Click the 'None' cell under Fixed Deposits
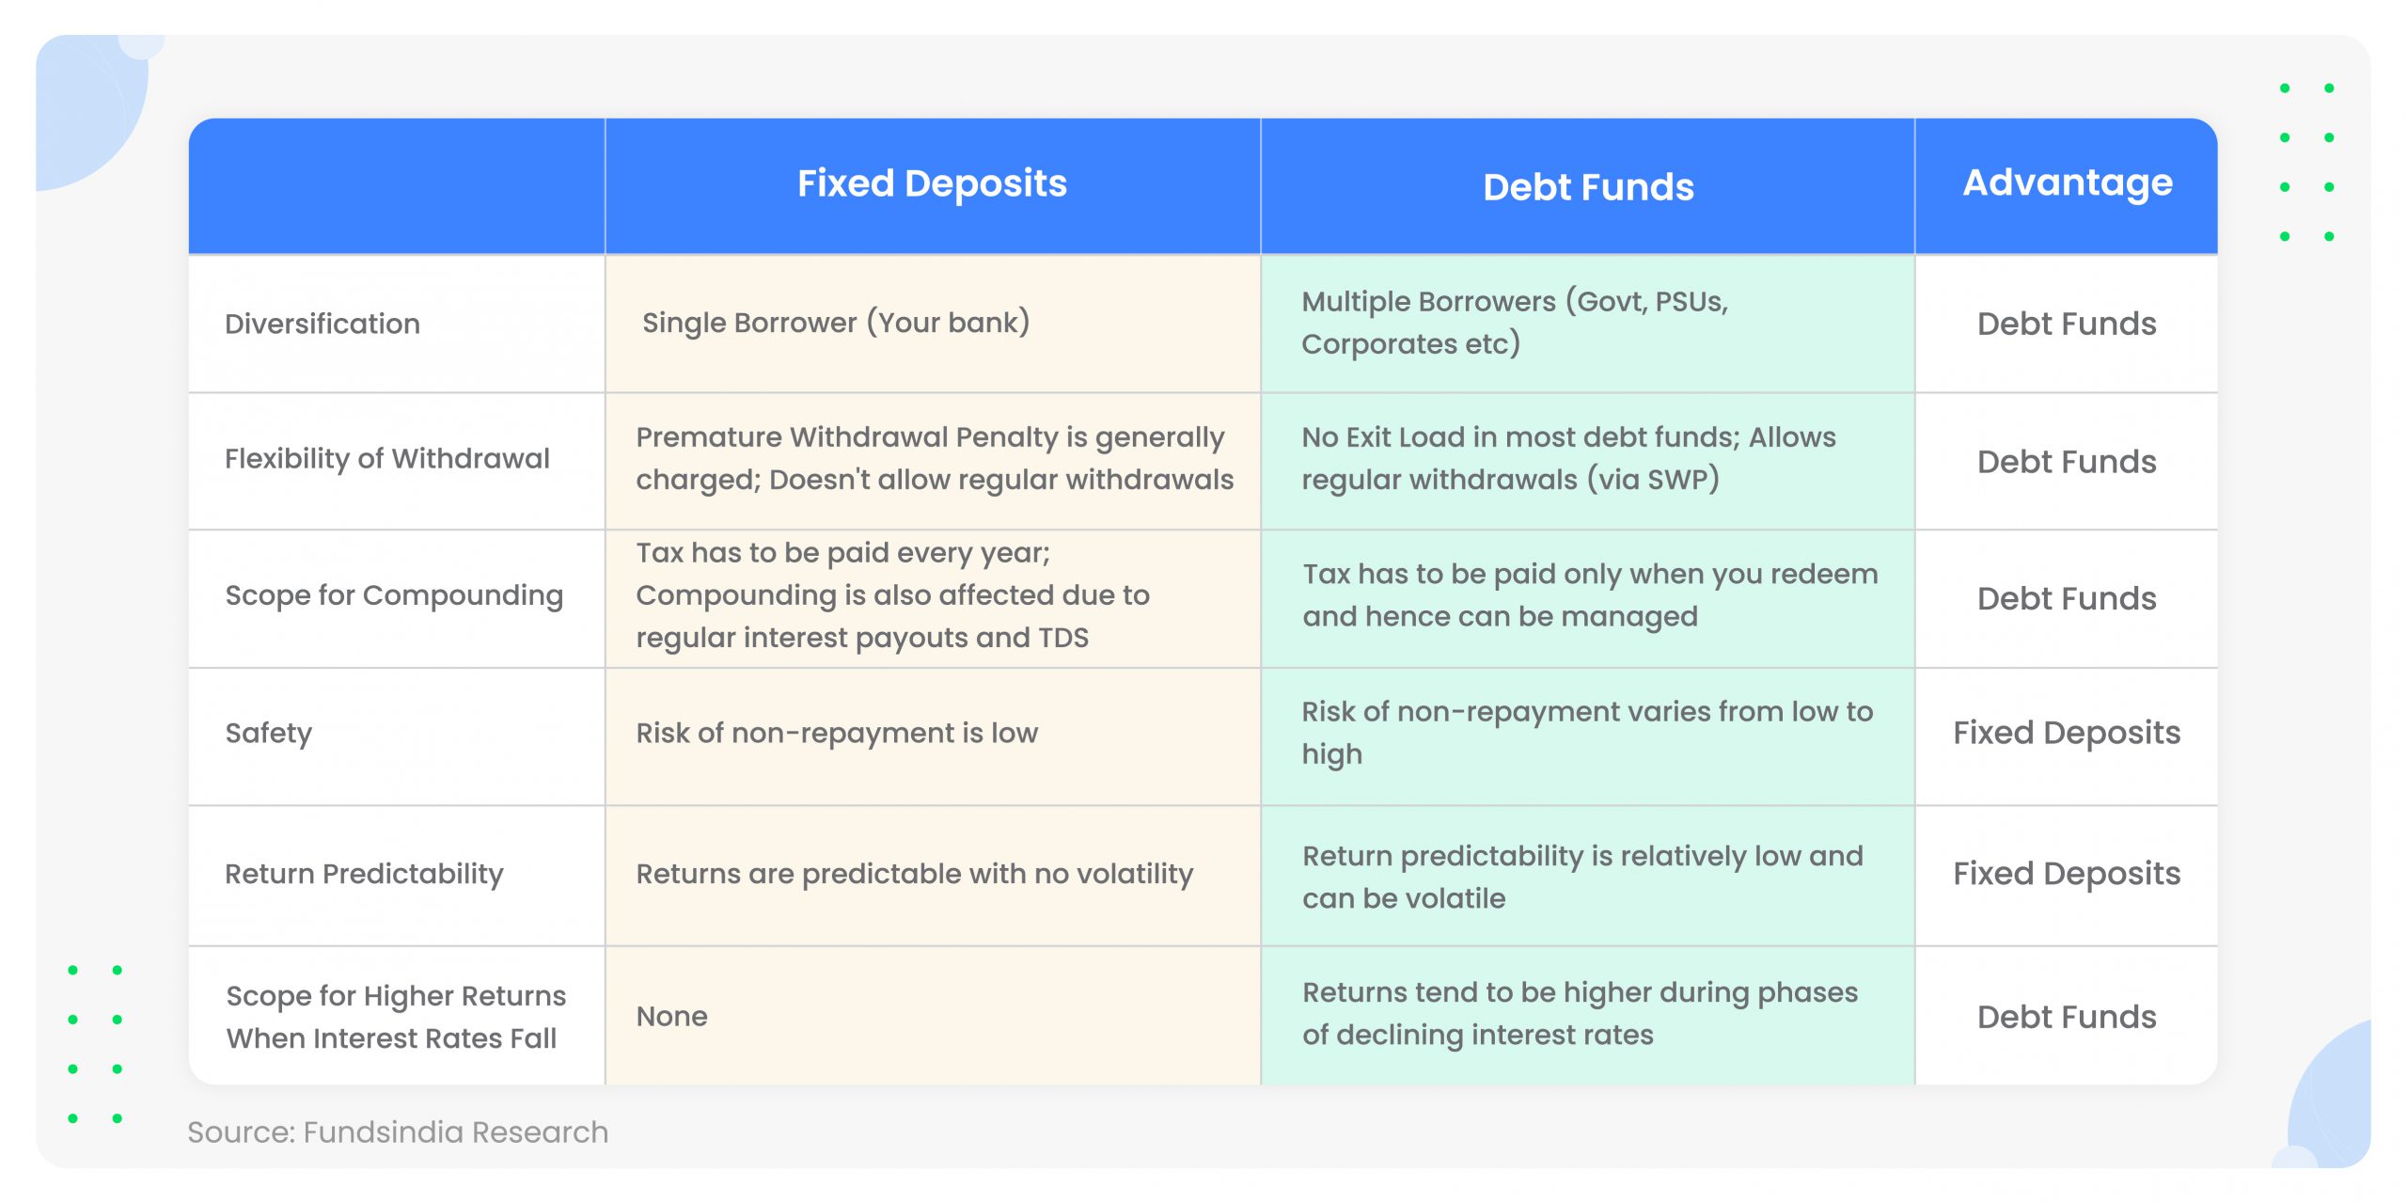The width and height of the screenshot is (2407, 1203). point(671,1017)
